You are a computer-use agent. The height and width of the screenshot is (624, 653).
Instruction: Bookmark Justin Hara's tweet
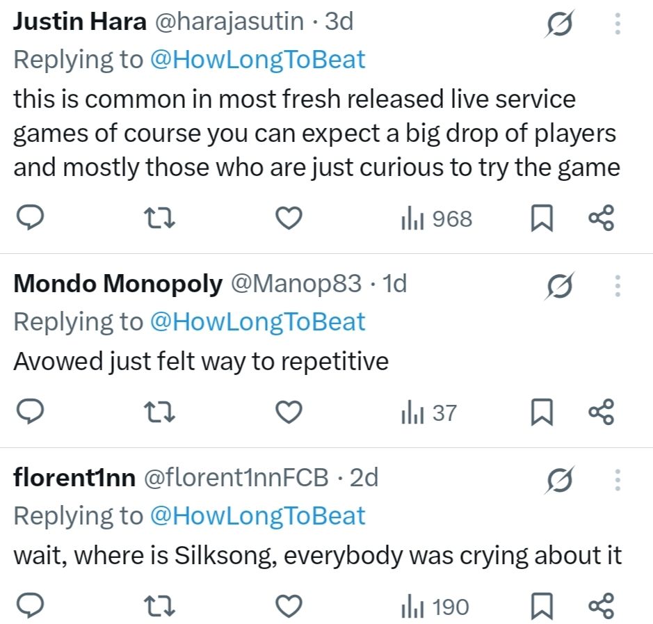coord(542,219)
